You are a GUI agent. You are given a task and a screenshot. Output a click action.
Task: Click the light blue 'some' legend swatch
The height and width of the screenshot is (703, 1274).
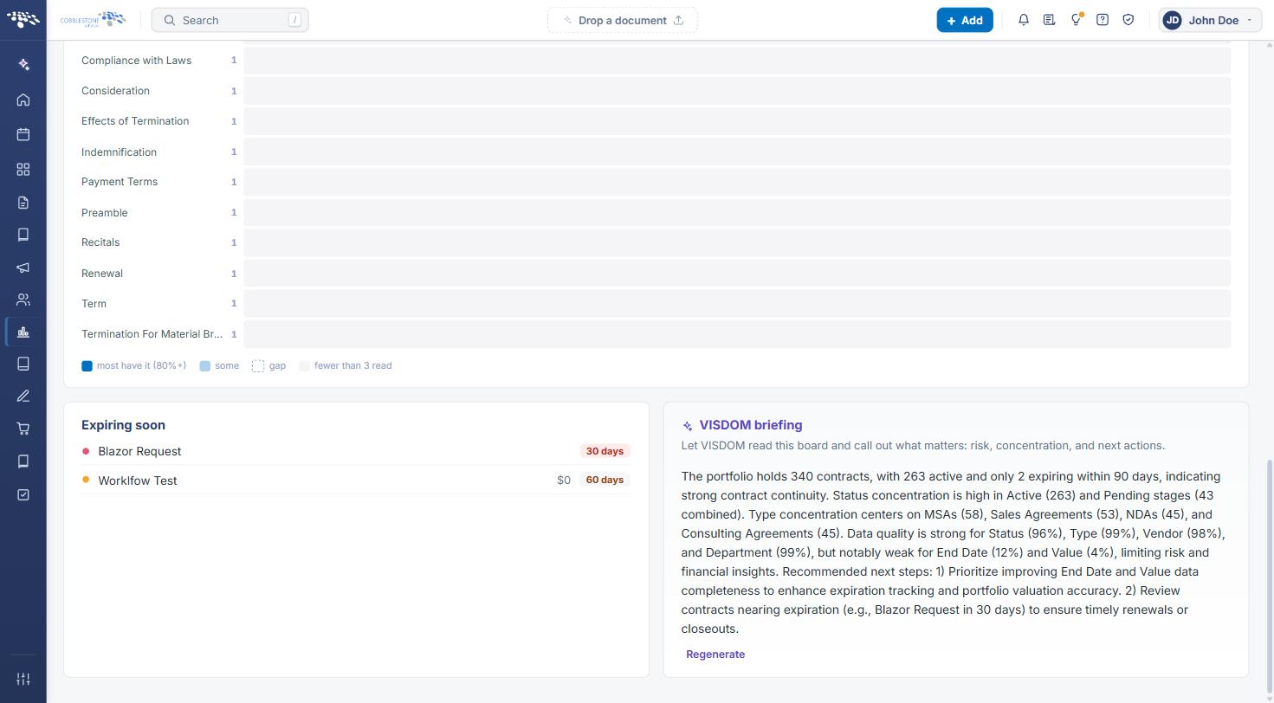click(205, 366)
